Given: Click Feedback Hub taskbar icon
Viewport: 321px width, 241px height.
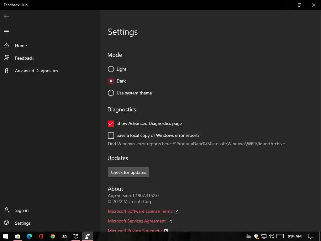Looking at the screenshot, I should (87, 236).
